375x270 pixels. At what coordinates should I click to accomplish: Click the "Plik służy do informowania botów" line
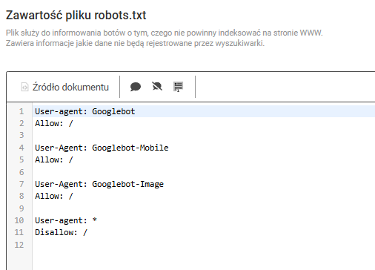pyautogui.click(x=165, y=33)
